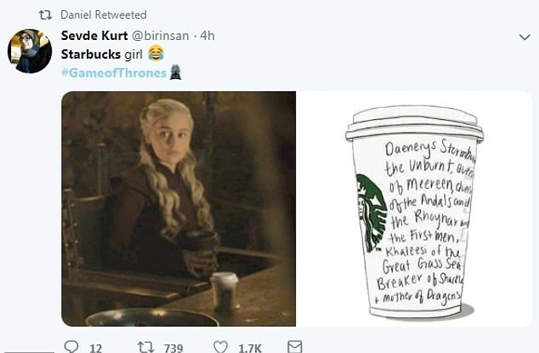This screenshot has width=539, height=353.
Task: Click the 1.7K likes count
Action: (x=251, y=347)
